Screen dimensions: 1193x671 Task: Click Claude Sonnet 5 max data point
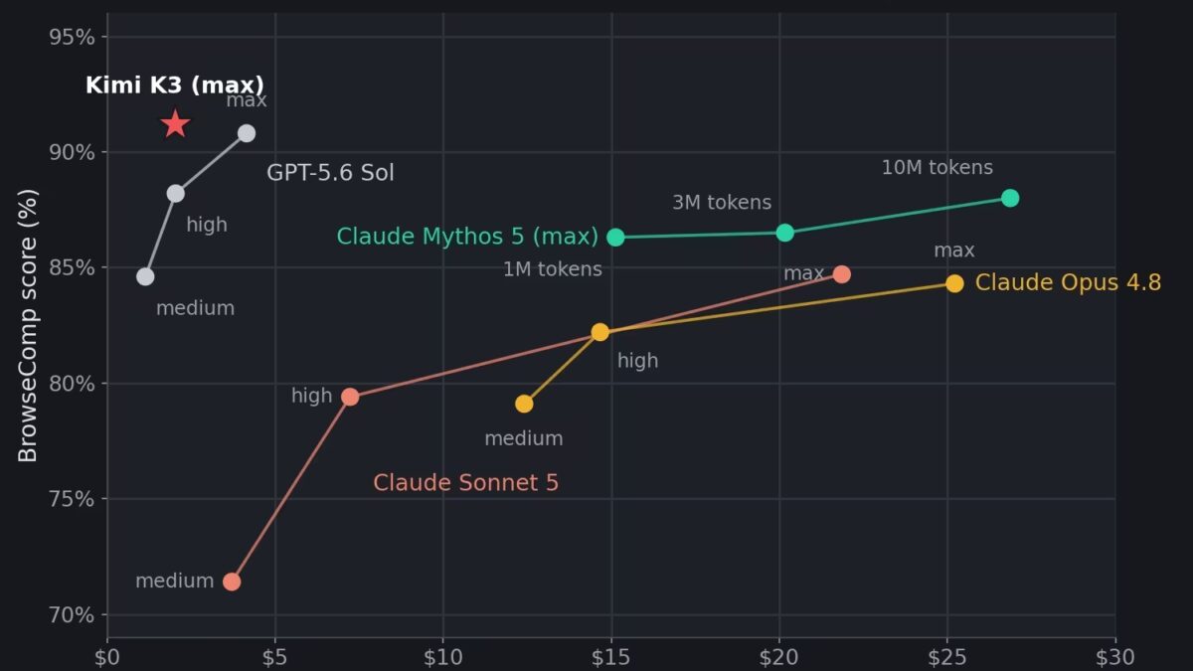pyautogui.click(x=841, y=273)
